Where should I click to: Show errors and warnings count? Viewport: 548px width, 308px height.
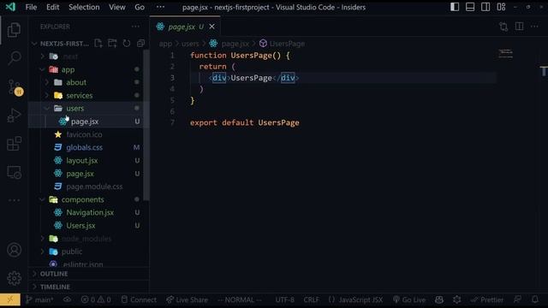click(96, 299)
